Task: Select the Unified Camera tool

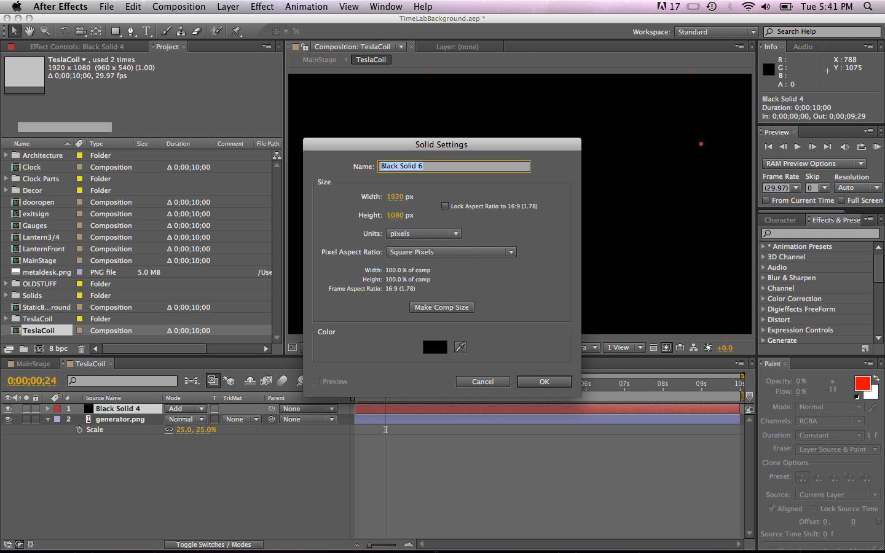Action: click(81, 31)
